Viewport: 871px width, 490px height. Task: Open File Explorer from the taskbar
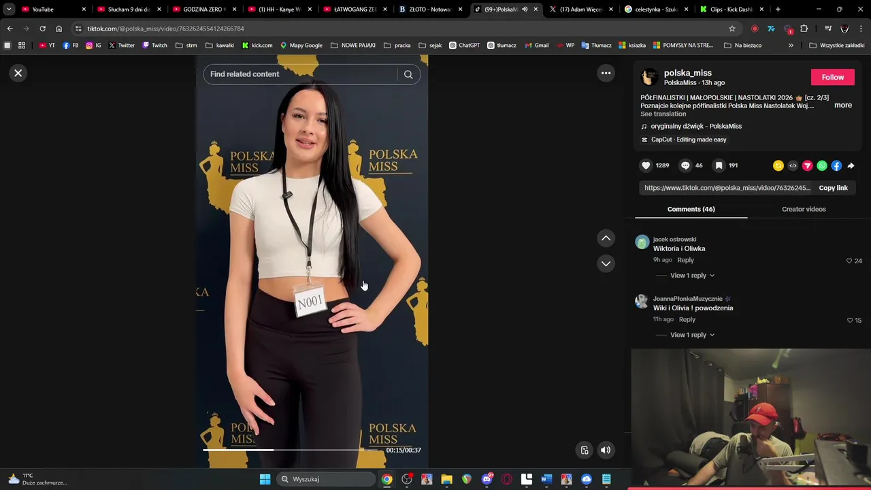[446, 479]
